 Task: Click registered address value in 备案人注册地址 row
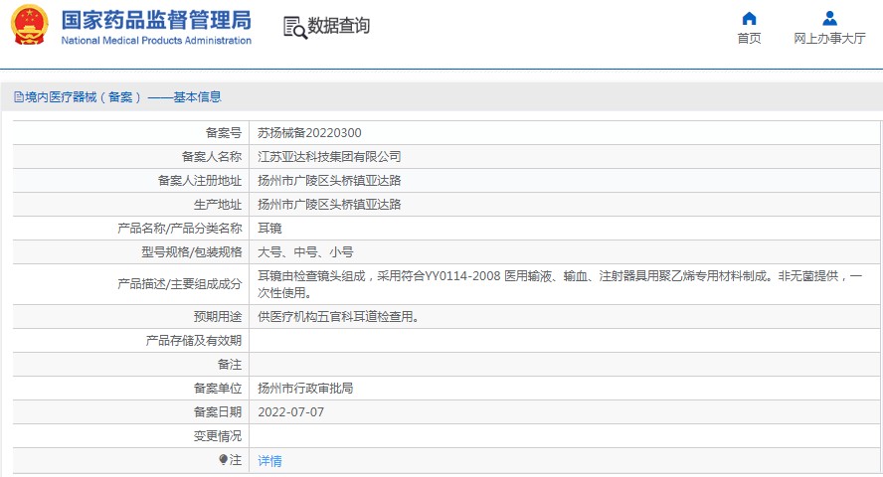click(329, 181)
